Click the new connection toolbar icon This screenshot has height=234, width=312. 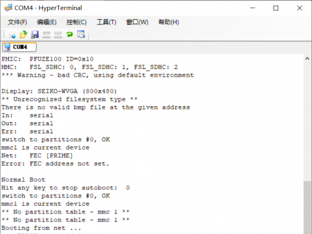pyautogui.click(x=12, y=35)
